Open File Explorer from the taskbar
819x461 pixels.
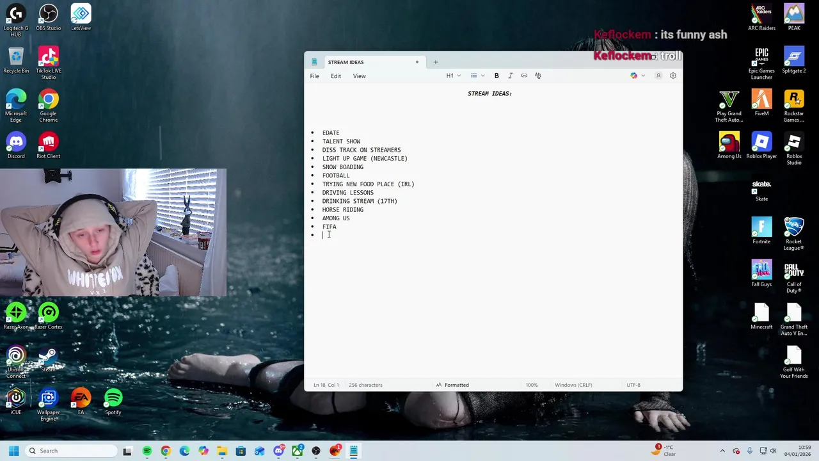click(x=222, y=451)
